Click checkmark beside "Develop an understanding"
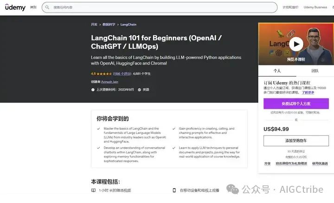Screen dimensions: 334x203 point(98,148)
